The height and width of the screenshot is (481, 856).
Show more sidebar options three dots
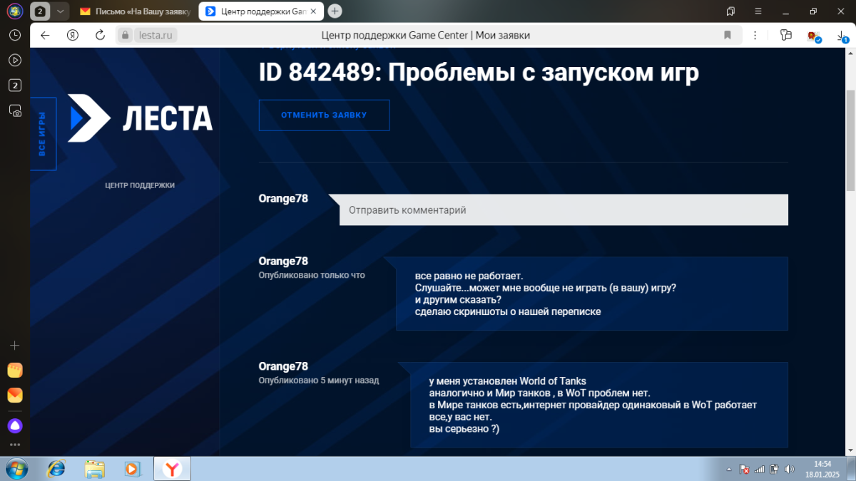click(x=15, y=445)
